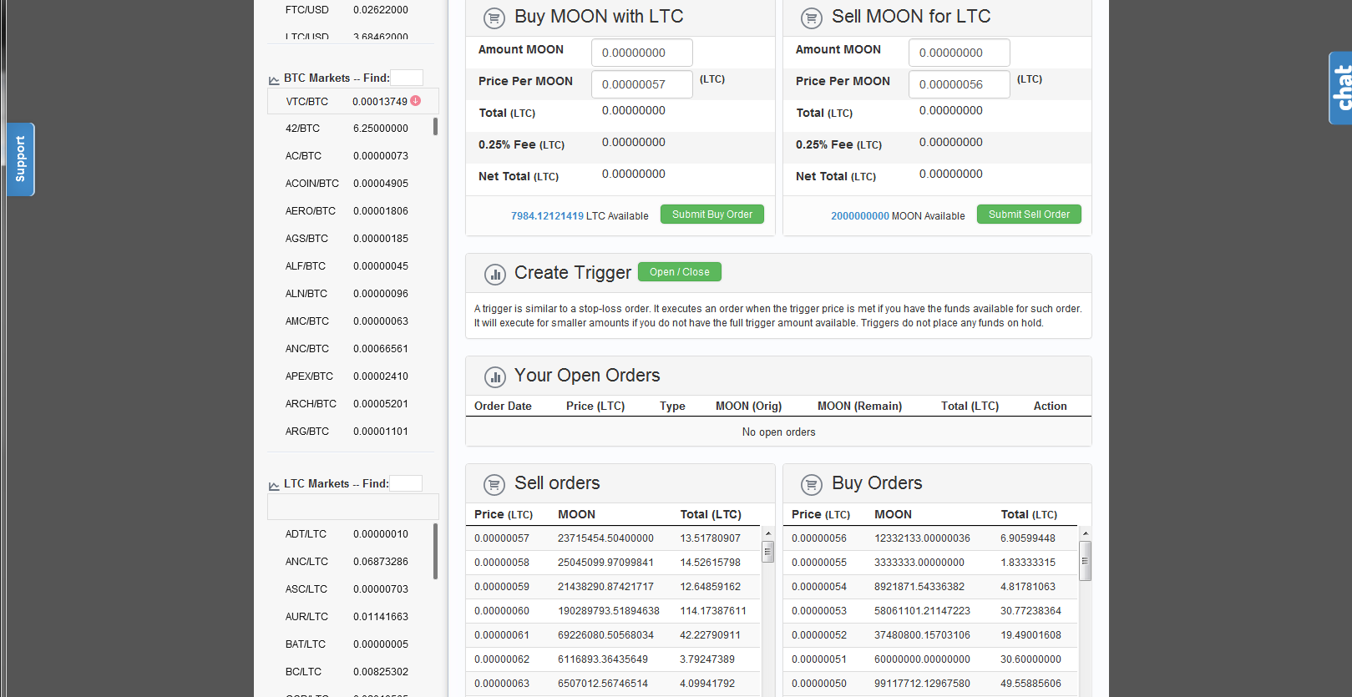The height and width of the screenshot is (697, 1352).
Task: Click the Your Open Orders chart icon
Action: pos(495,377)
